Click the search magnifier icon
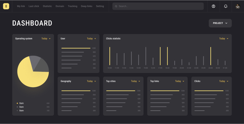 (116, 6)
